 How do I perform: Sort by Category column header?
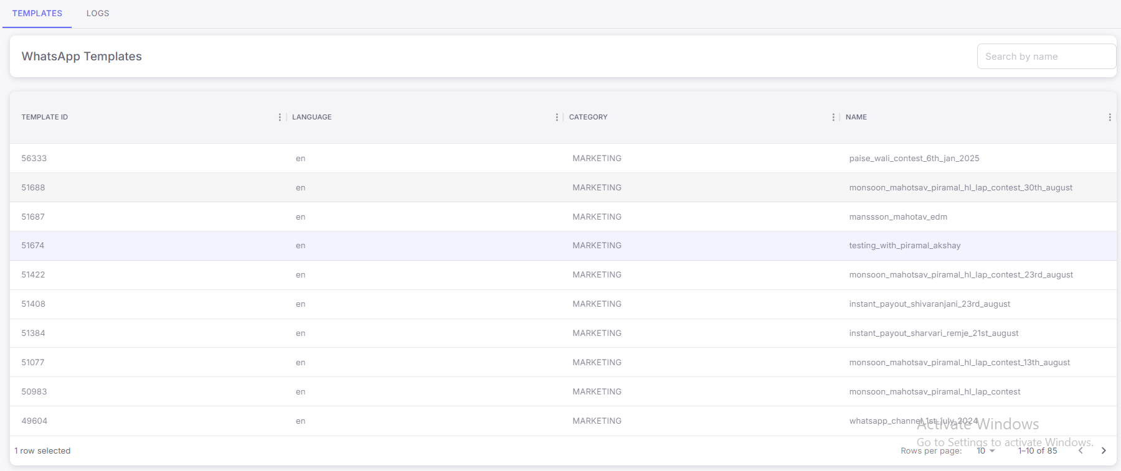(588, 117)
